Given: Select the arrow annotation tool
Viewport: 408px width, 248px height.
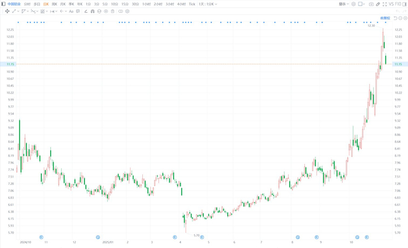Looking at the screenshot, I should [62, 11].
